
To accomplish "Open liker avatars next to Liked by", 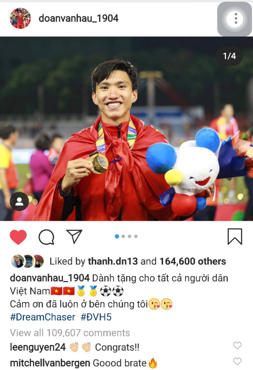I will click(27, 261).
